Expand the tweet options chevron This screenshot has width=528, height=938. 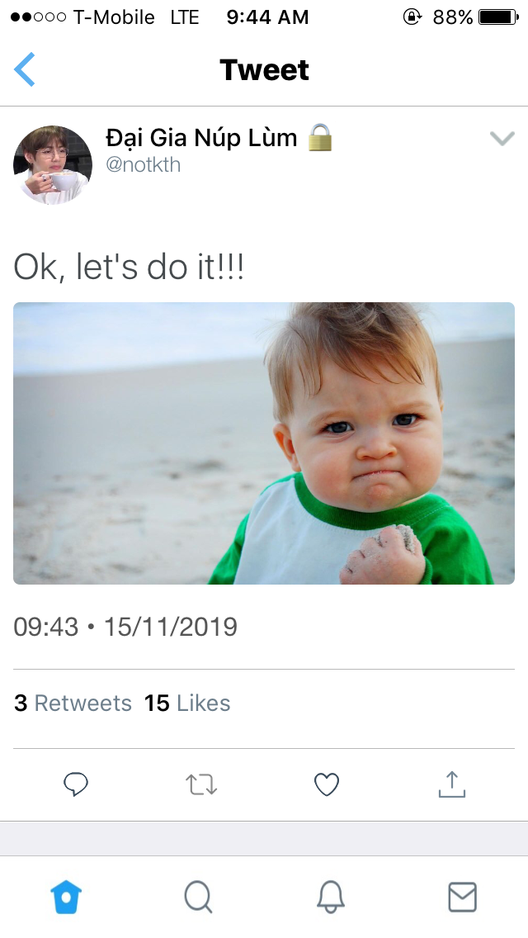502,139
